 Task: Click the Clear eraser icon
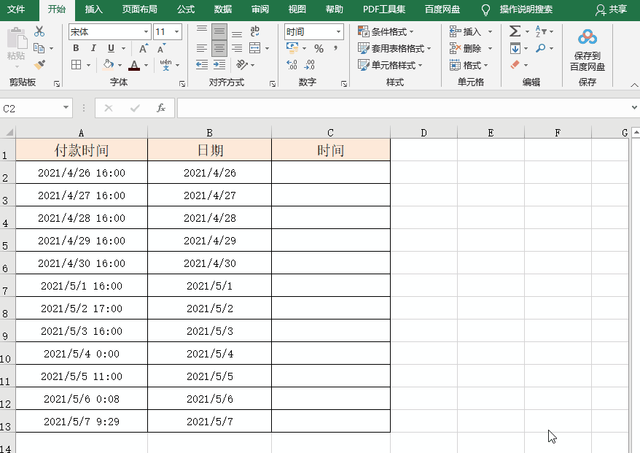pos(515,64)
